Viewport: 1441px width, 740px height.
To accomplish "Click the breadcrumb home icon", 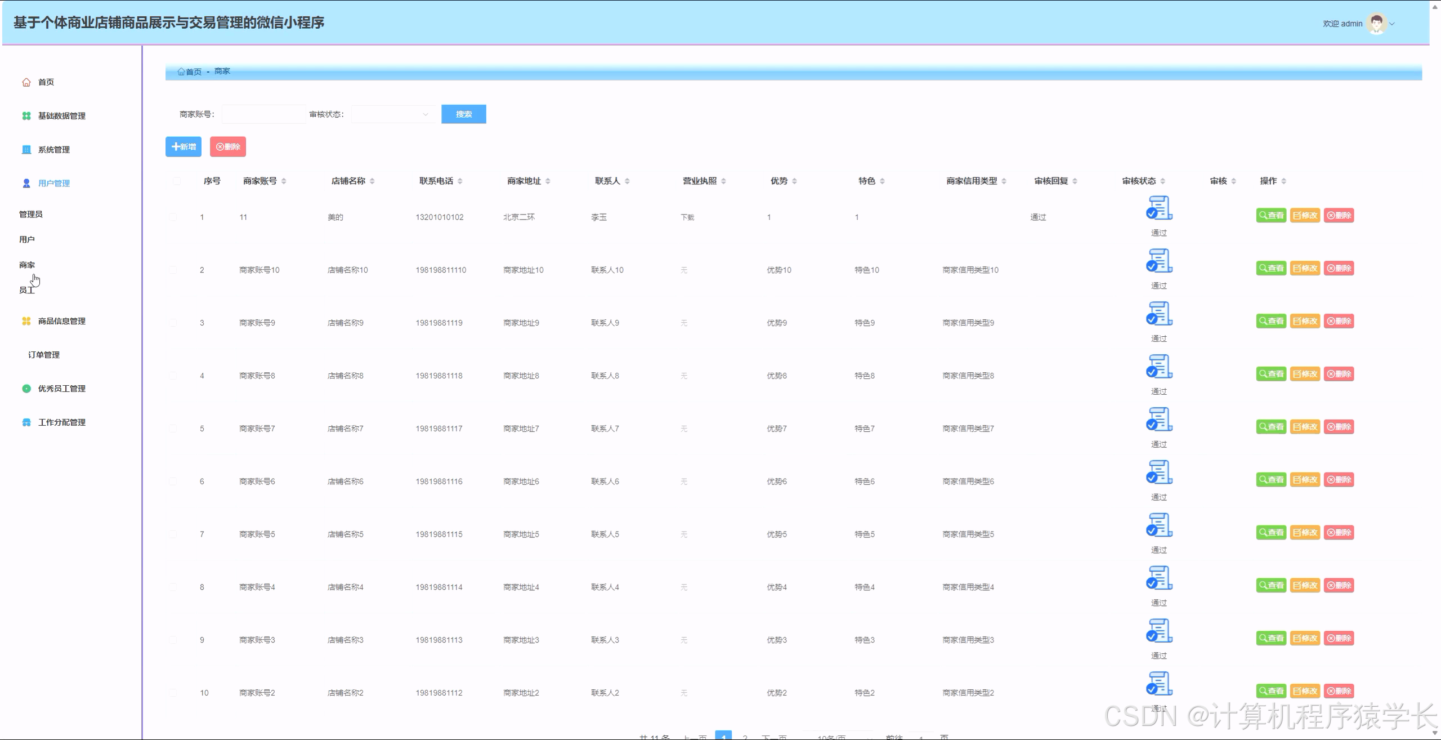I will (x=181, y=72).
